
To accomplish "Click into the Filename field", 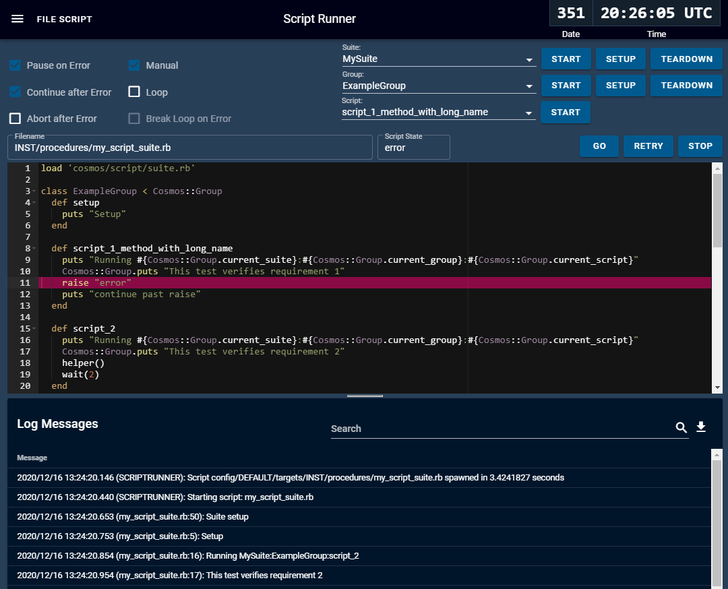I will pos(189,147).
